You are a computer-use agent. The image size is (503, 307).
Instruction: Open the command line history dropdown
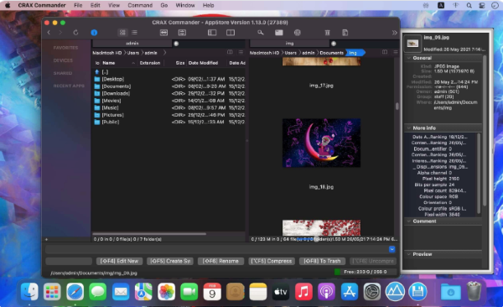coord(392,249)
